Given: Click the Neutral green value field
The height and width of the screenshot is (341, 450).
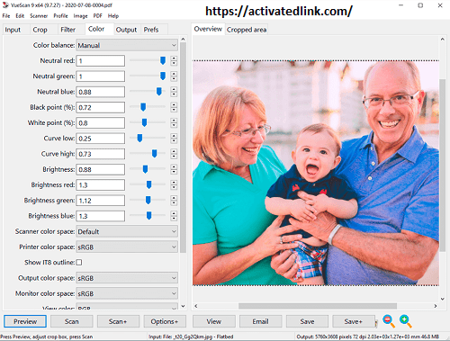Looking at the screenshot, I should coord(101,76).
